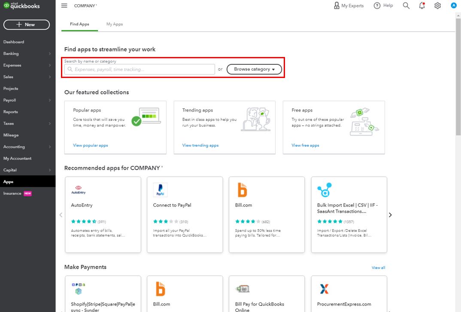Open the Settings gear

pyautogui.click(x=437, y=6)
